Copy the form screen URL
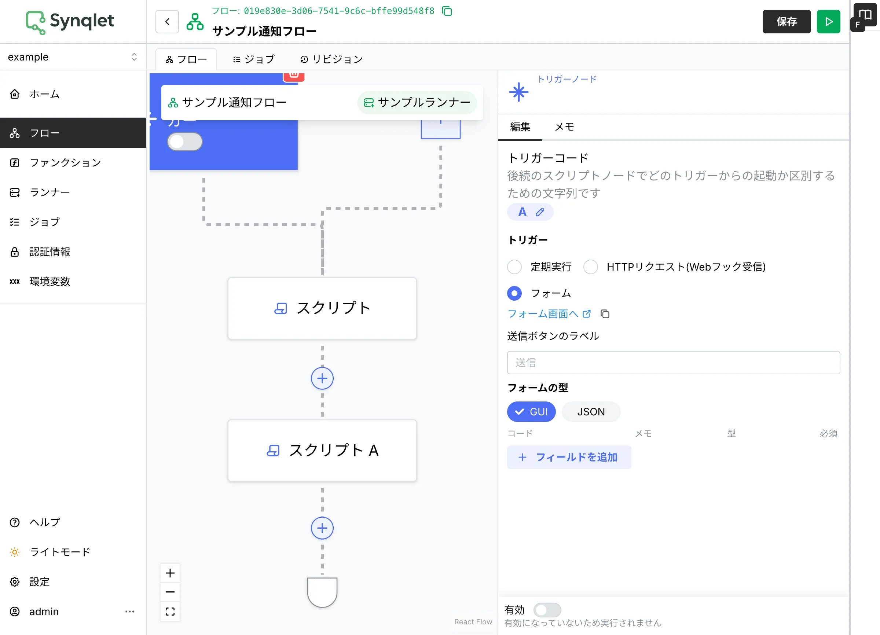The image size is (880, 635). pyautogui.click(x=605, y=314)
